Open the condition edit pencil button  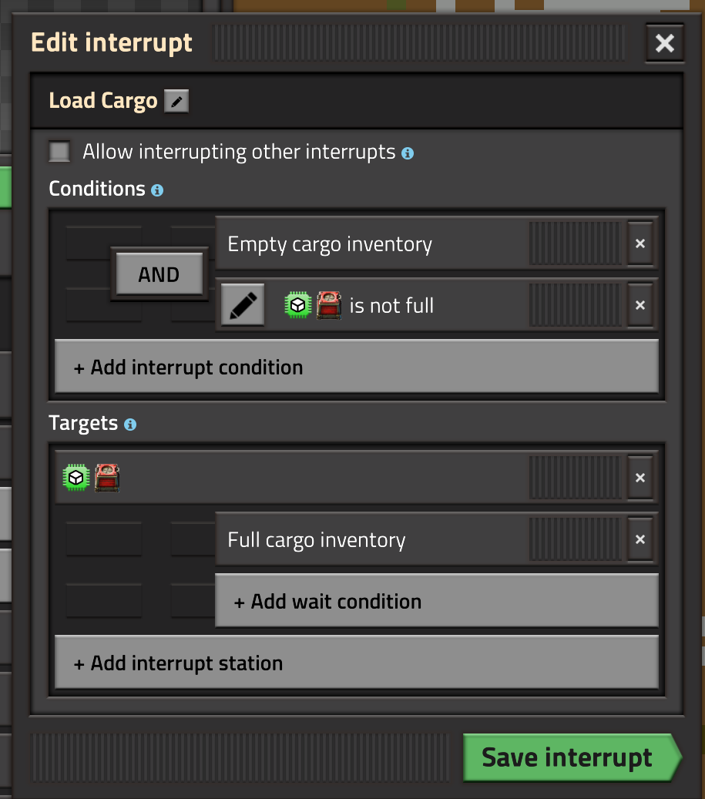click(x=243, y=305)
